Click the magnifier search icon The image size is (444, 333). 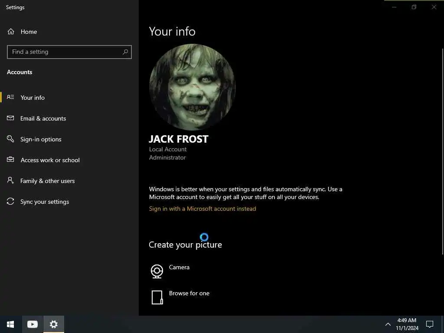(125, 52)
